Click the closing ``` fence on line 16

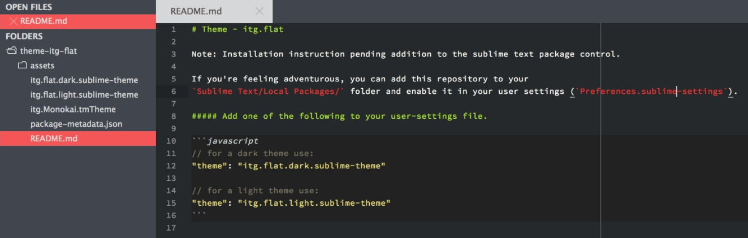(199, 215)
